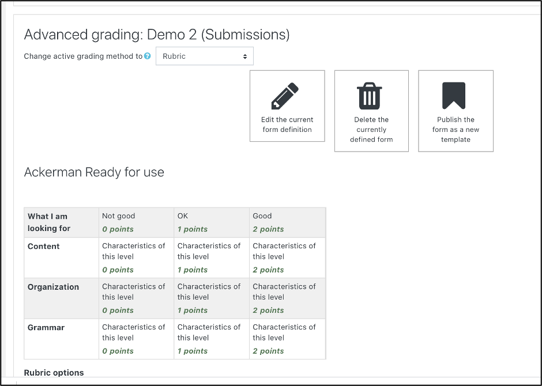
Task: Expand the Rubric options section
Action: click(54, 373)
